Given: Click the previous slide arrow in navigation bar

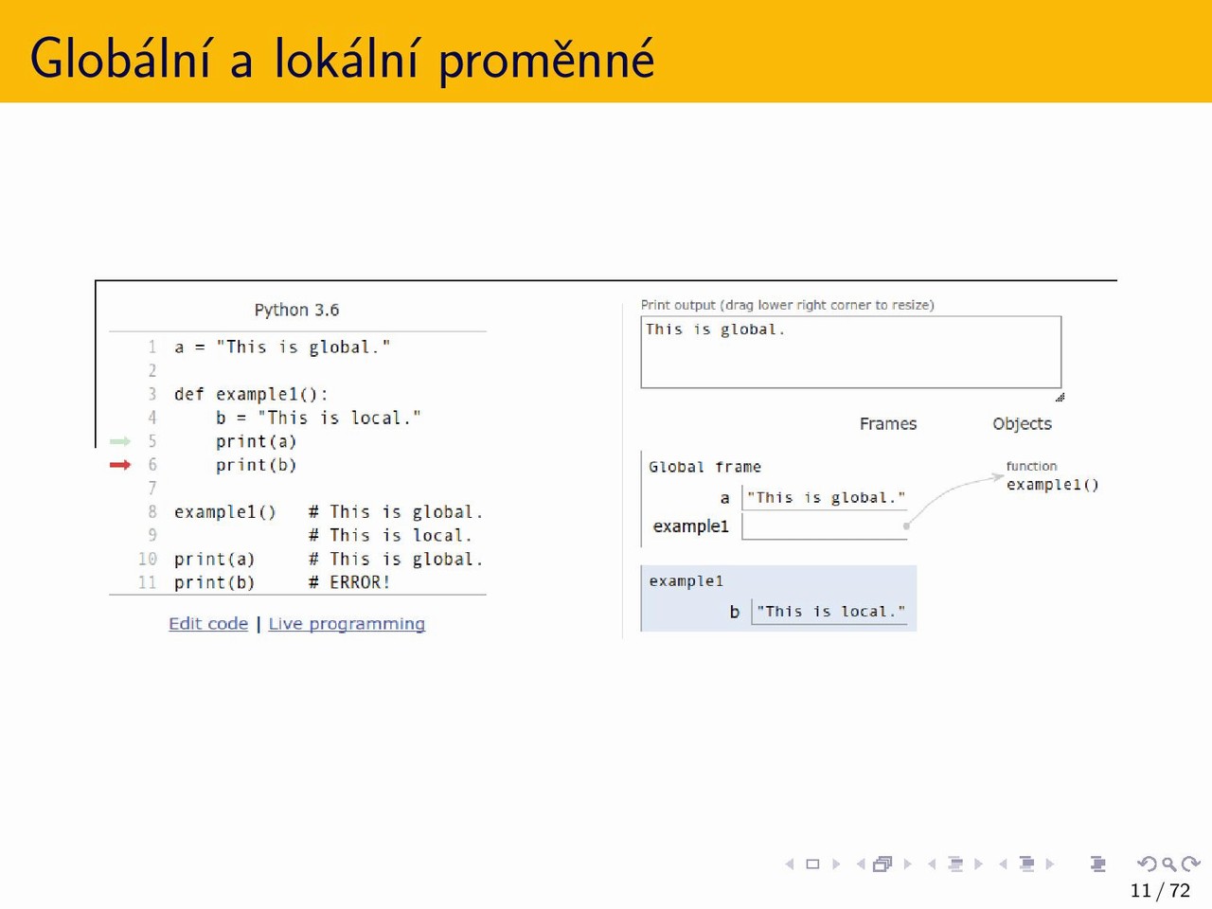Looking at the screenshot, I should (790, 864).
